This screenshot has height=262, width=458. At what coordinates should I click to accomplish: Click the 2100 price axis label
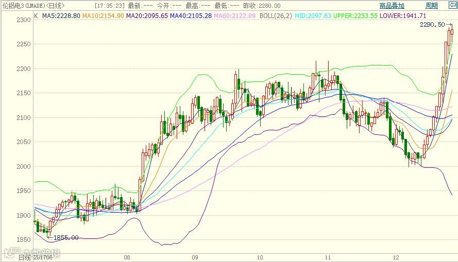23,117
